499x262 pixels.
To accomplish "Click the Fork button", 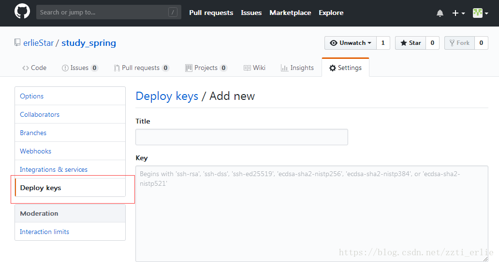I will [x=459, y=43].
